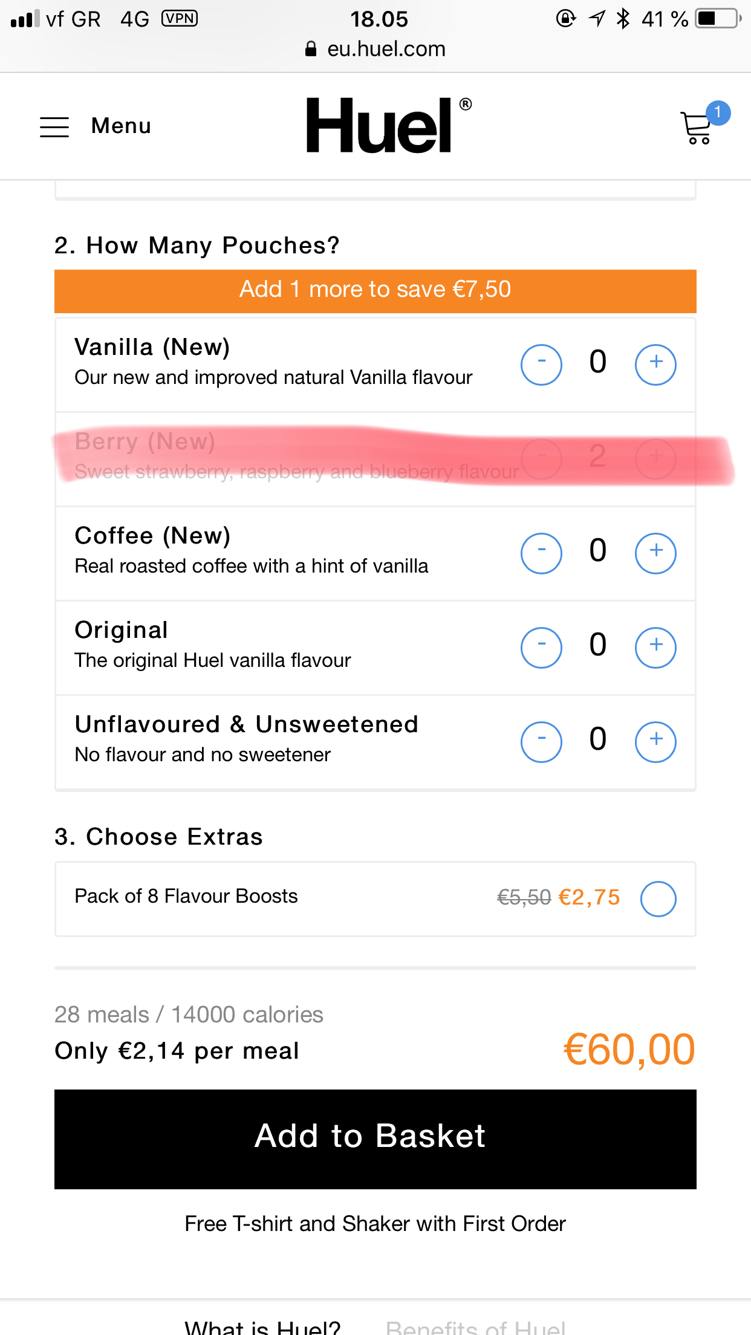Tap the battery status icon
The height and width of the screenshot is (1335, 751).
[x=718, y=18]
